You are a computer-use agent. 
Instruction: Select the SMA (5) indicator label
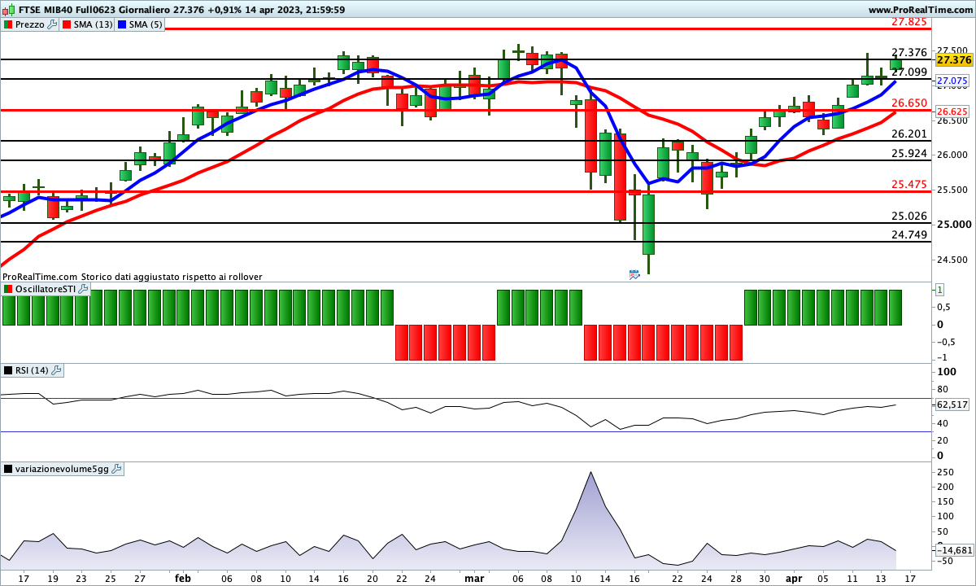click(146, 24)
